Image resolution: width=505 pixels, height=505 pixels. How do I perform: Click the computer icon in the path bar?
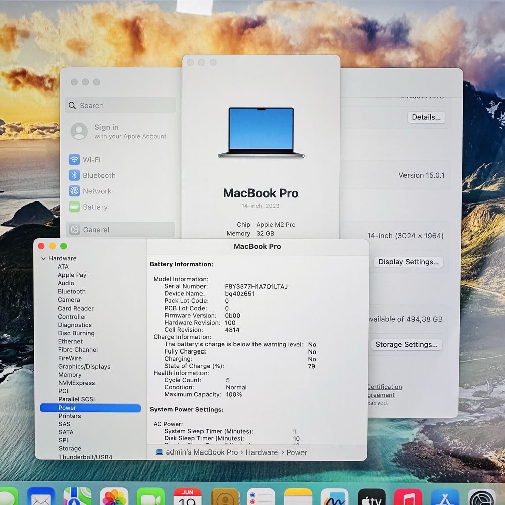click(159, 452)
